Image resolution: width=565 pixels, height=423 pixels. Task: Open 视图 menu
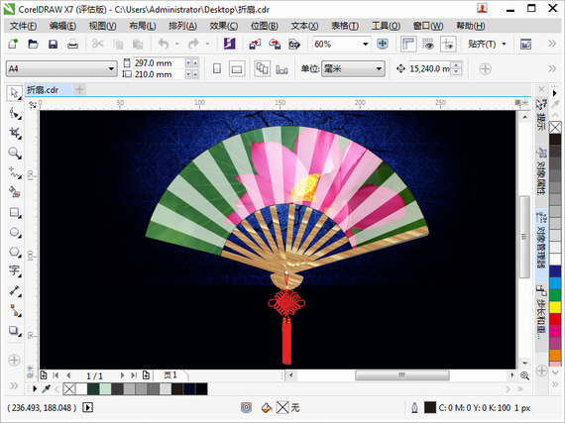pos(103,26)
